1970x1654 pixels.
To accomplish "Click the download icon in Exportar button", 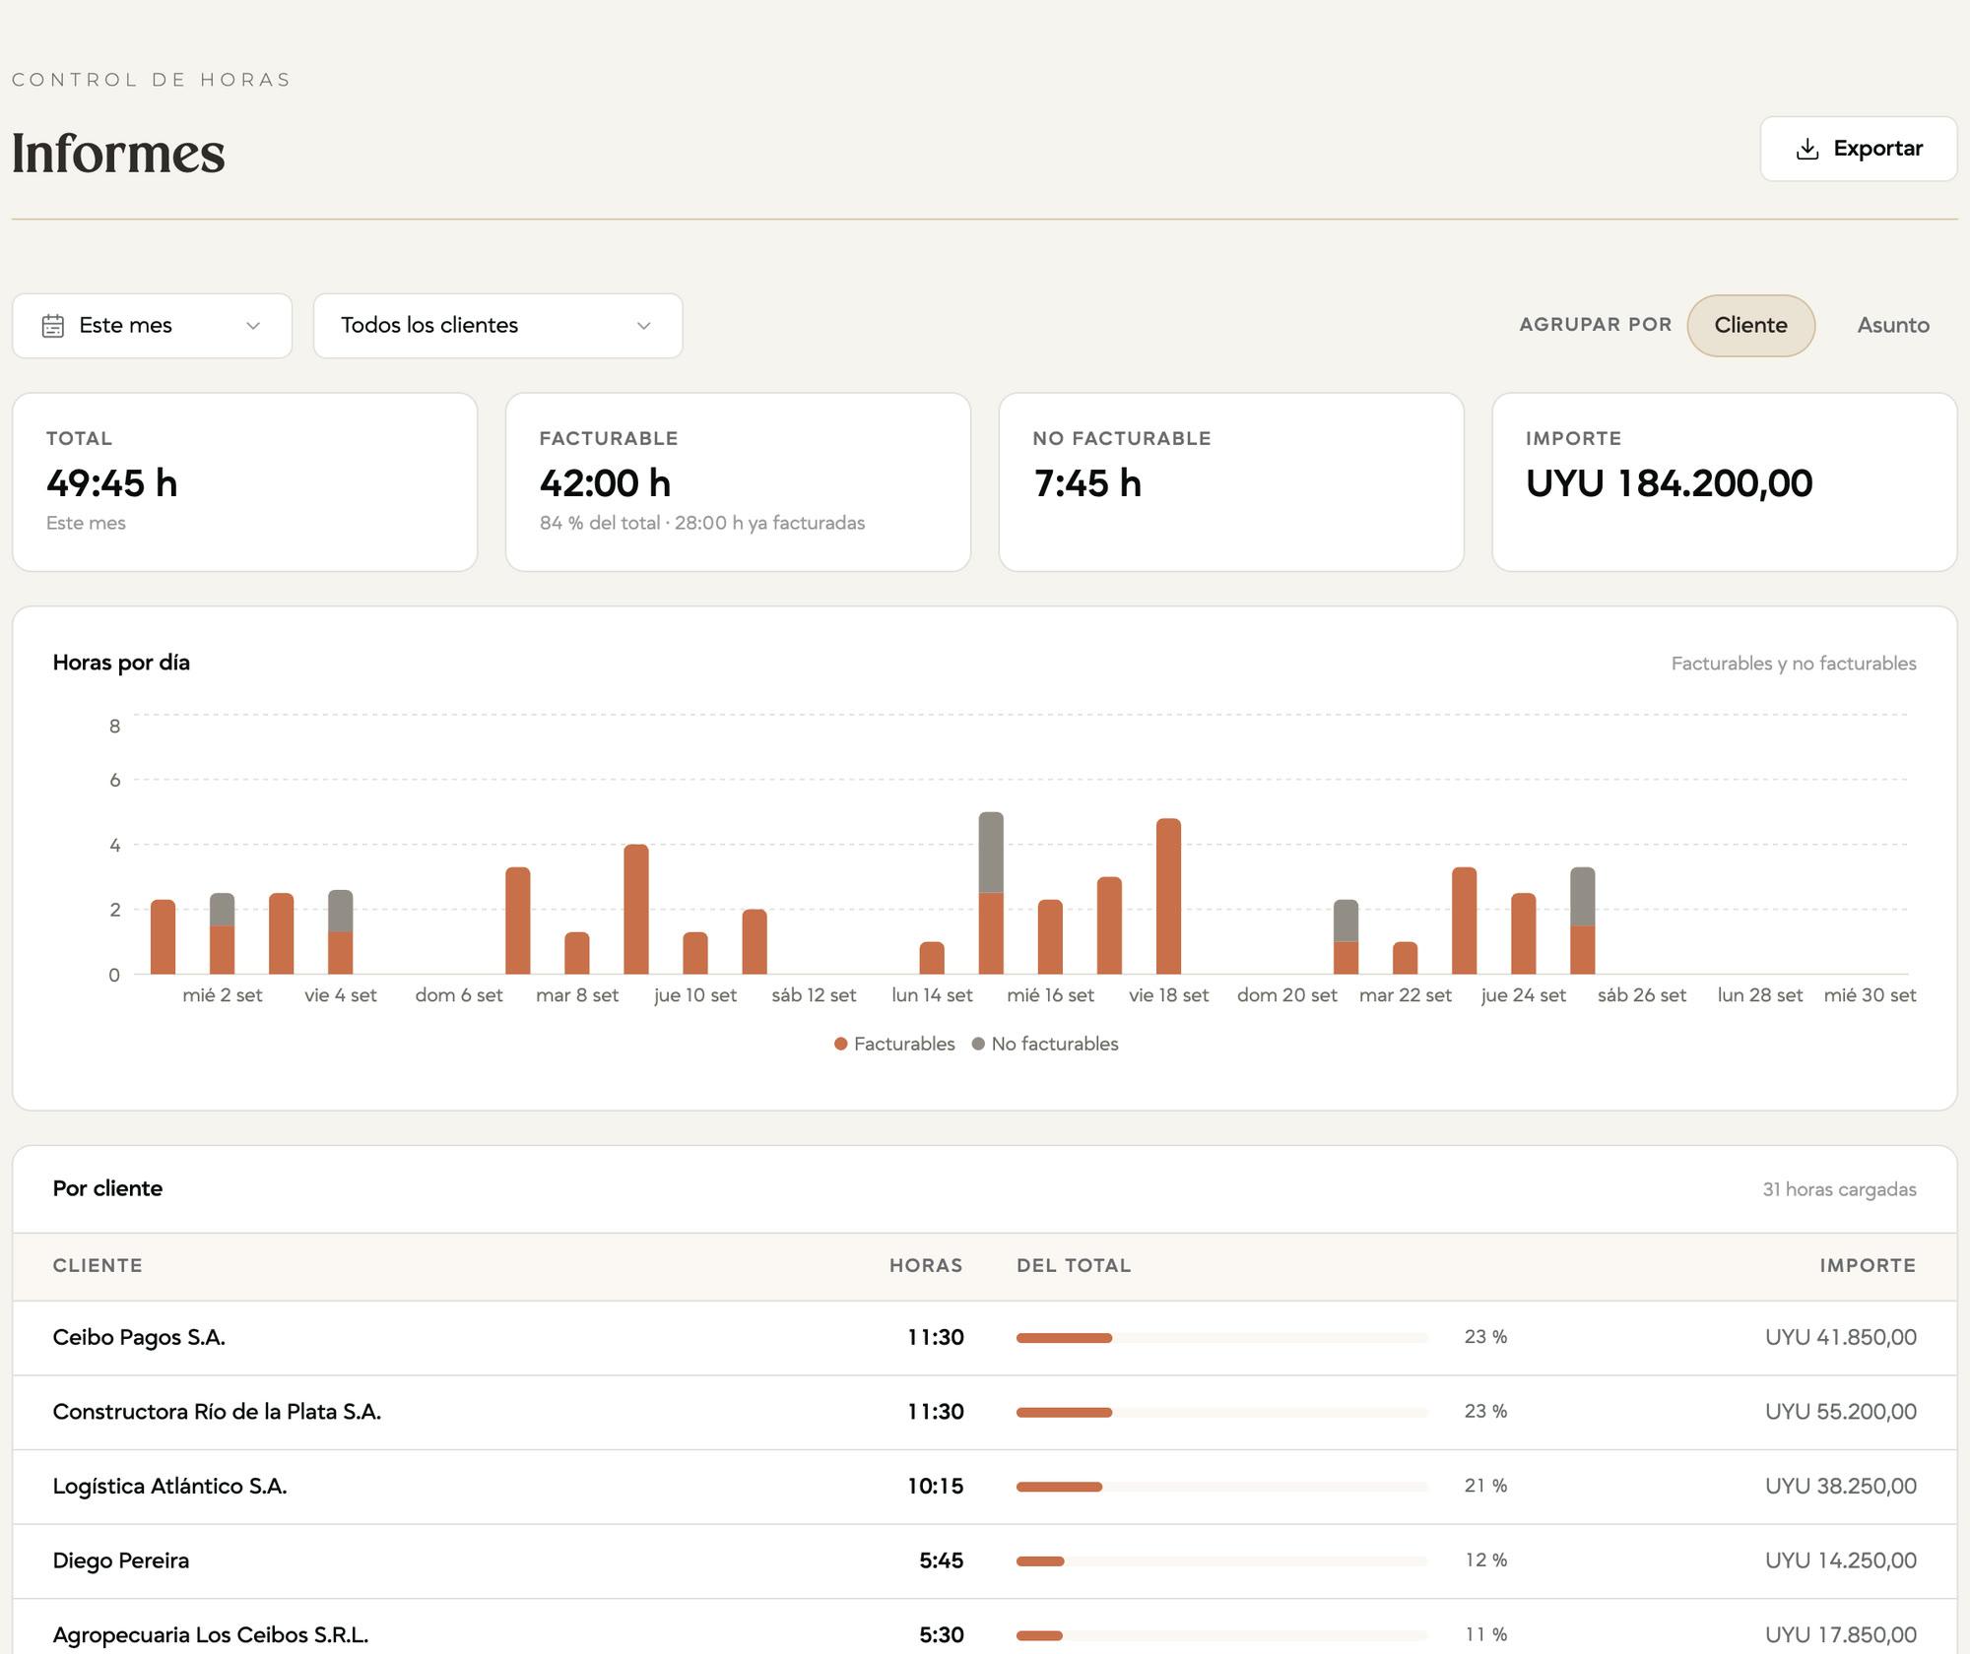I will pyautogui.click(x=1807, y=149).
